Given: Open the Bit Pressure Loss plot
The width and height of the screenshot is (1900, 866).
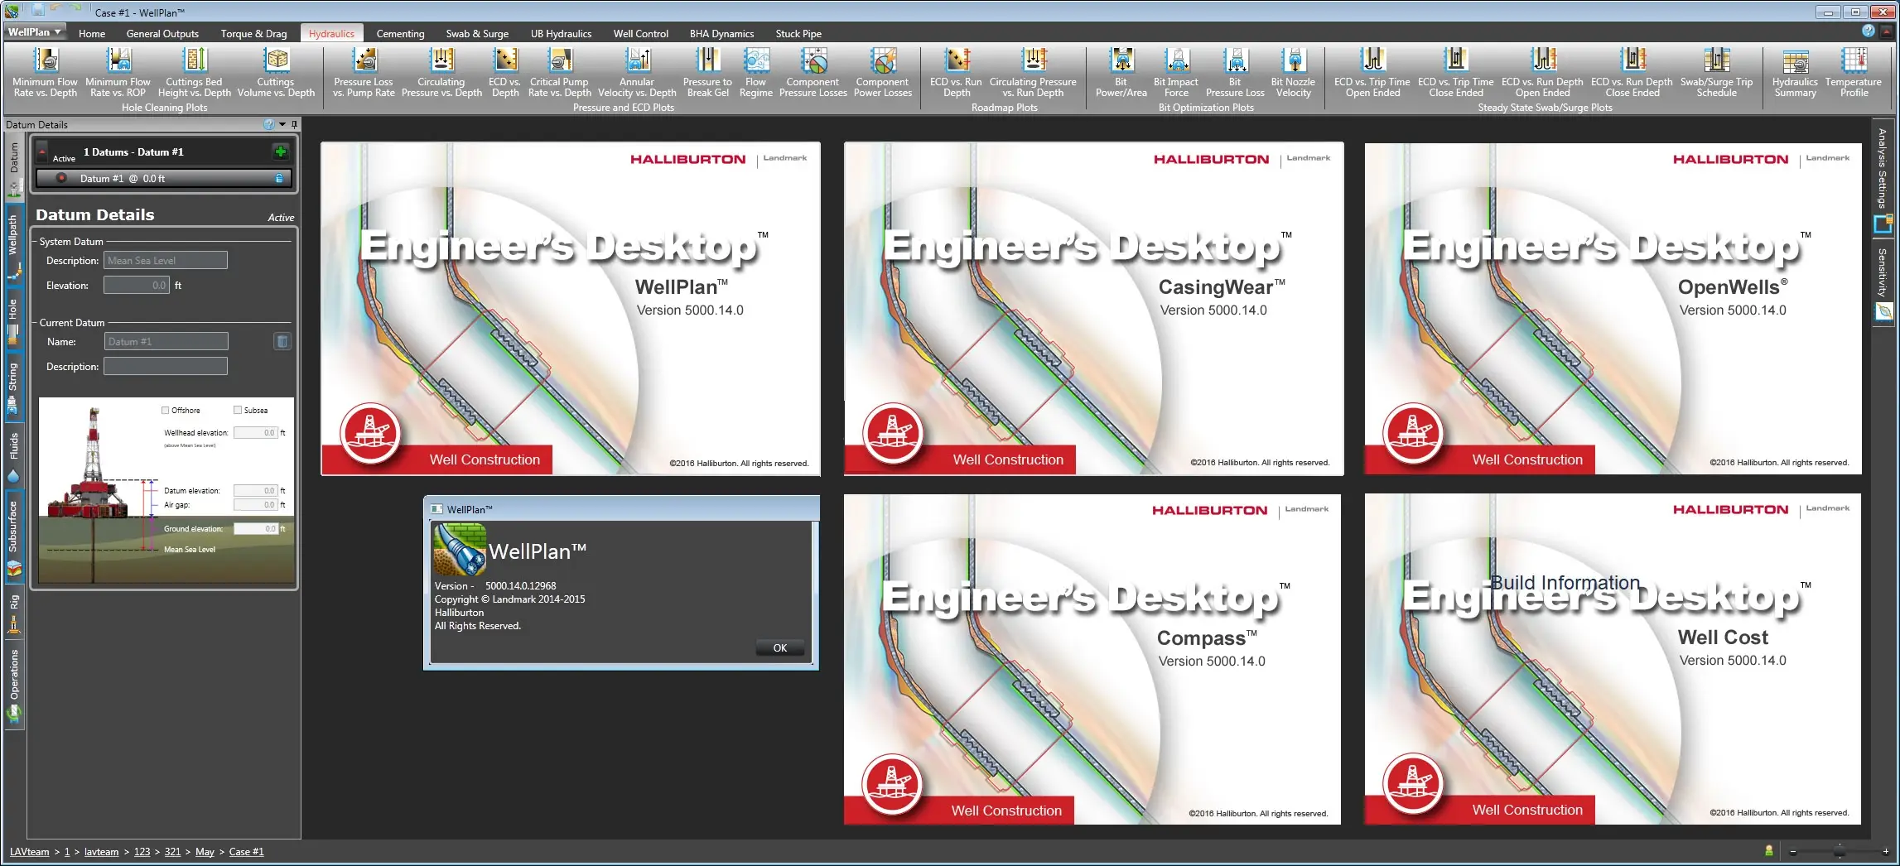Looking at the screenshot, I should point(1235,73).
